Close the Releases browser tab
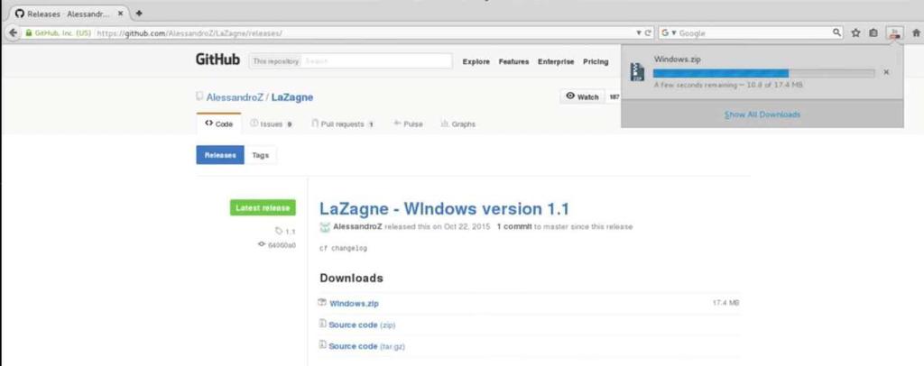 120,14
